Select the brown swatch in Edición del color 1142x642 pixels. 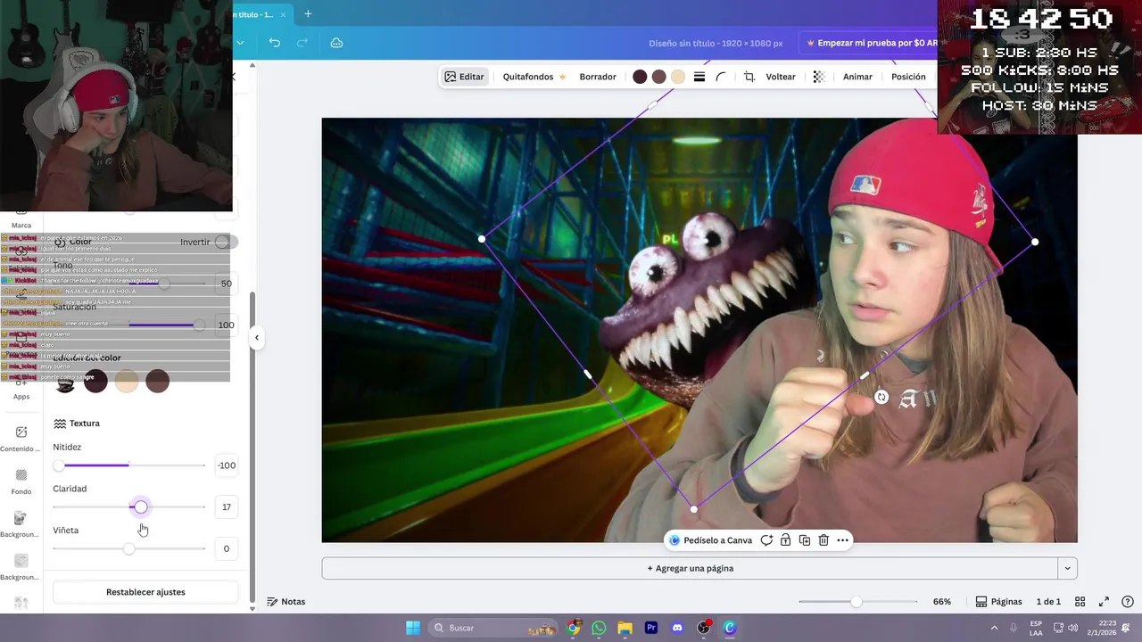coord(157,381)
